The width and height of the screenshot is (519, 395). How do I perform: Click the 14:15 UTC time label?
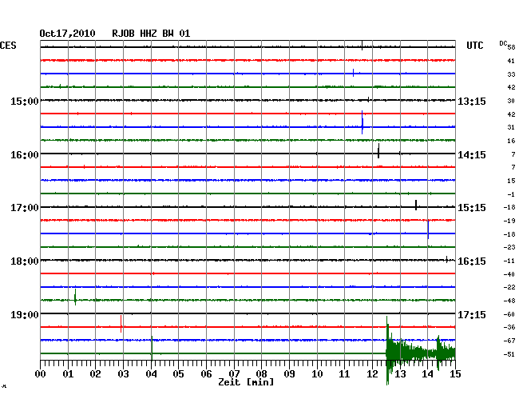[472, 155]
